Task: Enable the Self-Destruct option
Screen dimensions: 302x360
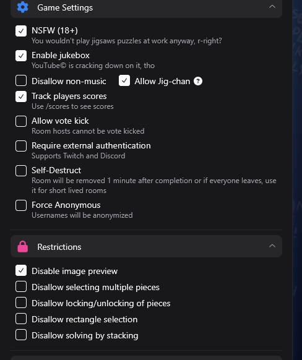Action: [21, 171]
